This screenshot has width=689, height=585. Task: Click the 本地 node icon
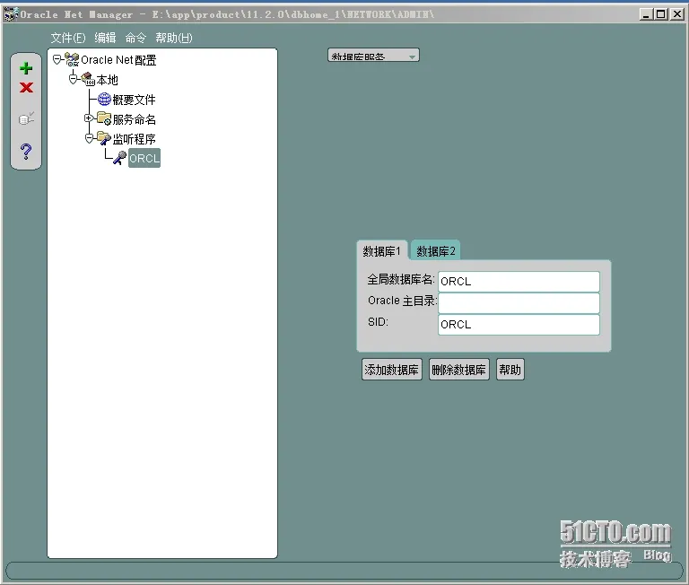(x=88, y=79)
